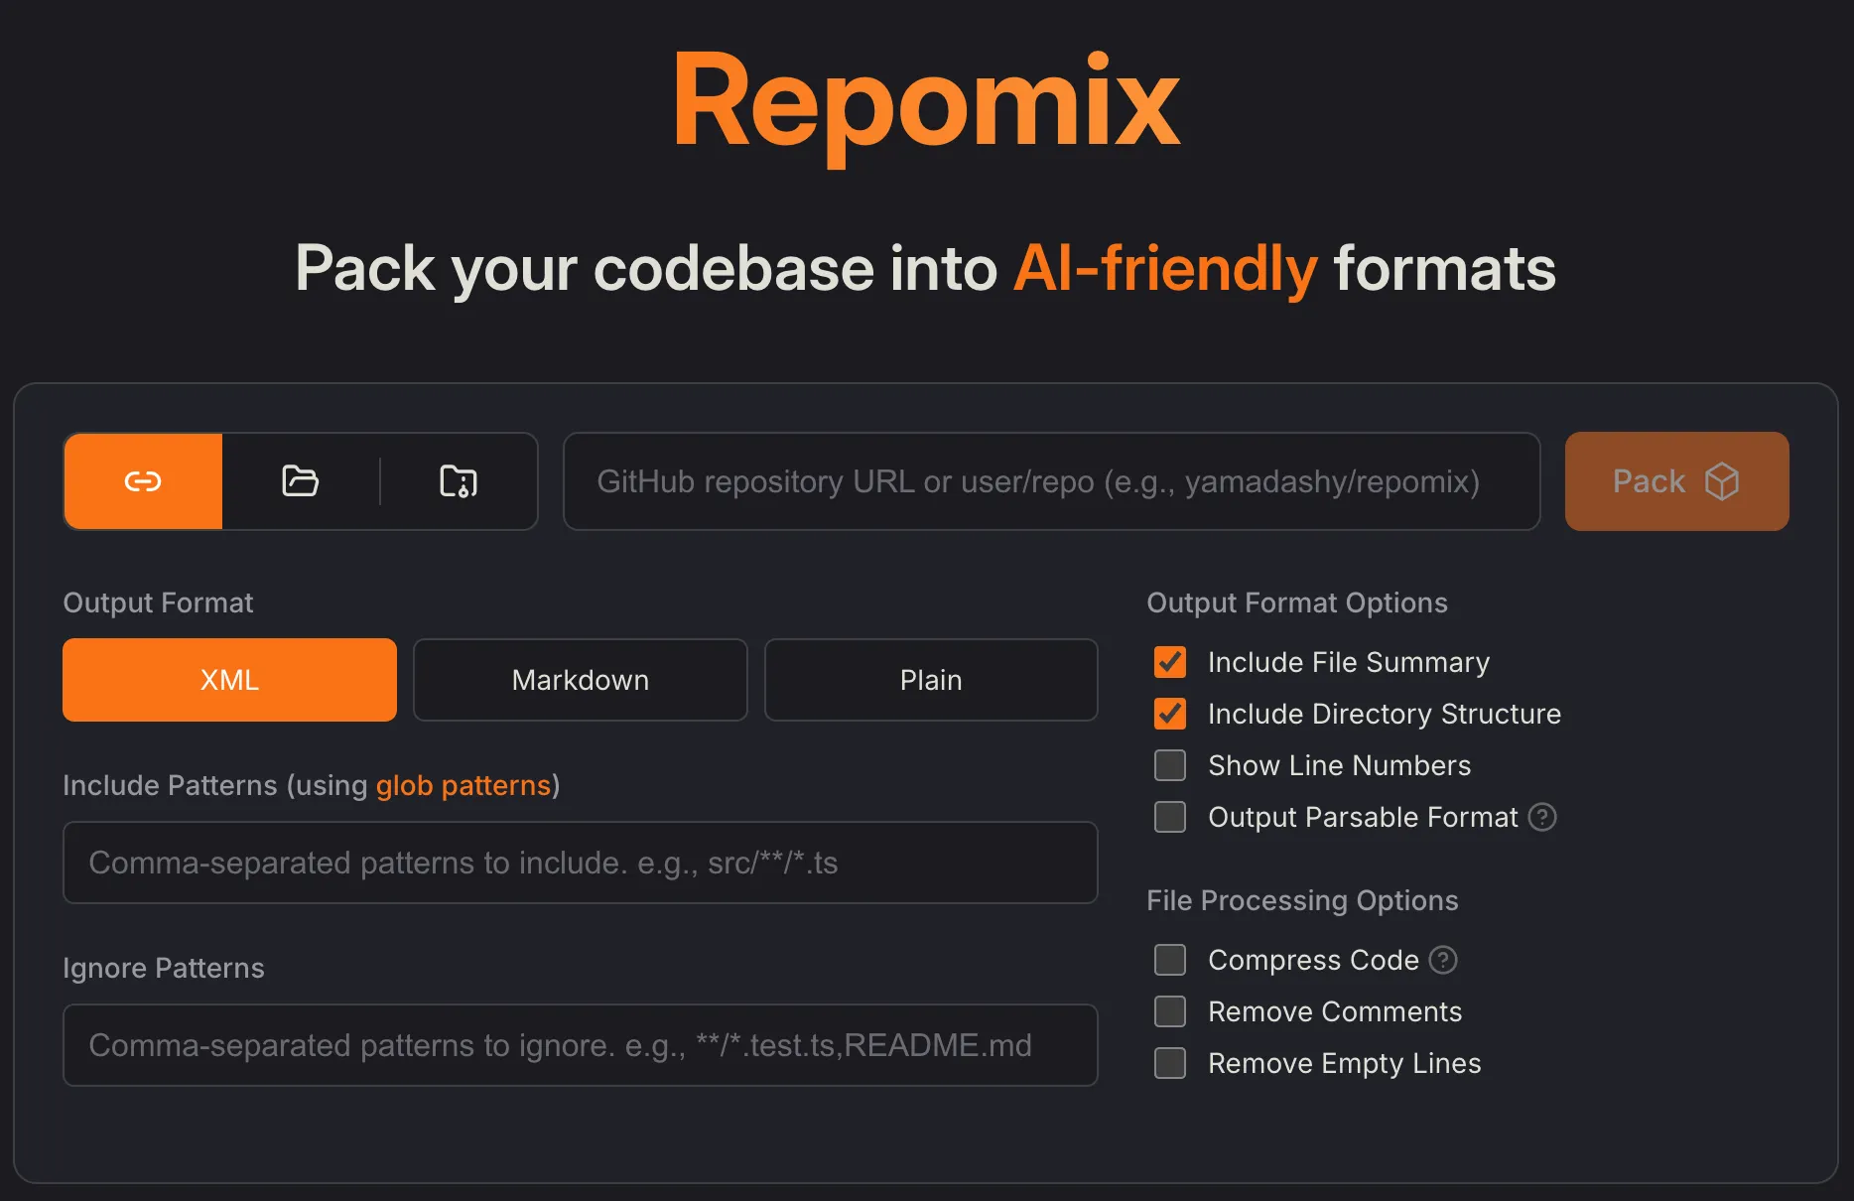Switch output format to Markdown
1854x1201 pixels.
tap(580, 680)
